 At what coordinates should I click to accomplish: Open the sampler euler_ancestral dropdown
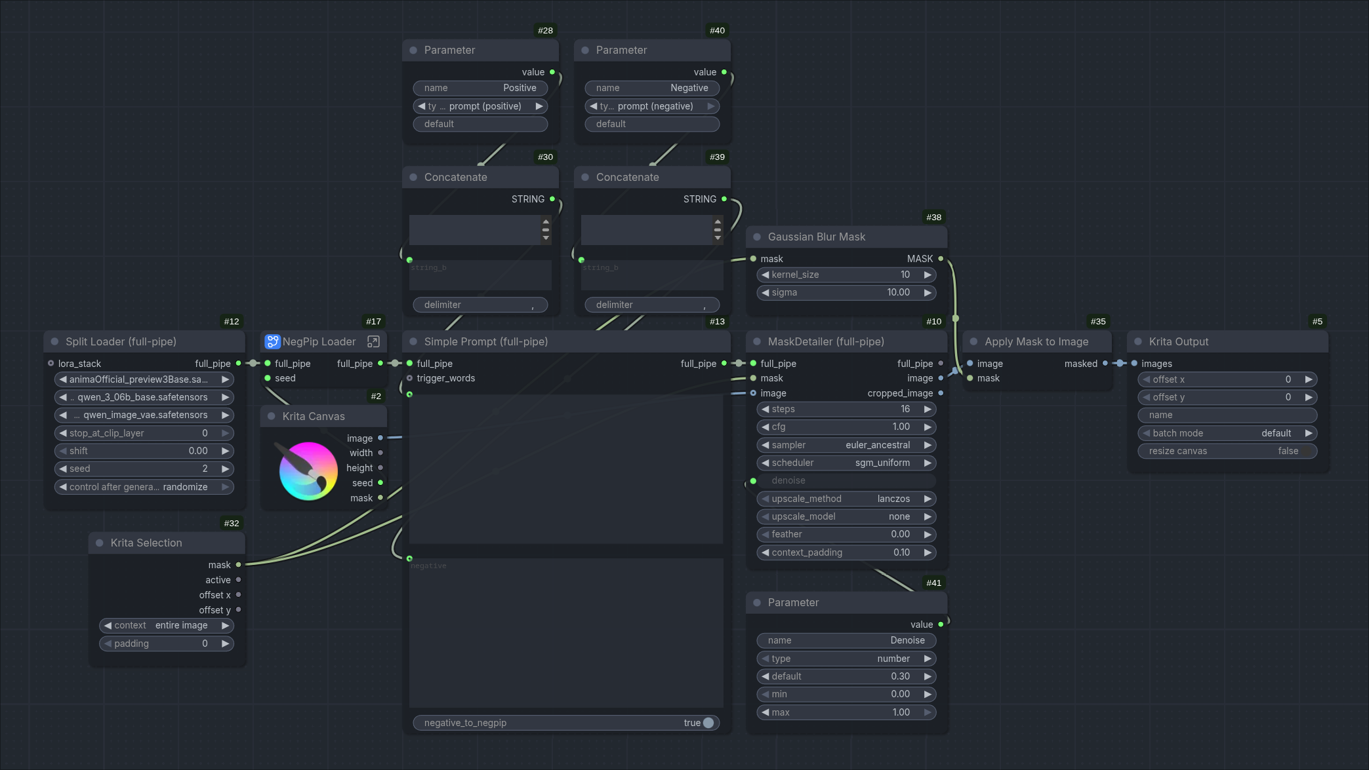(x=846, y=445)
